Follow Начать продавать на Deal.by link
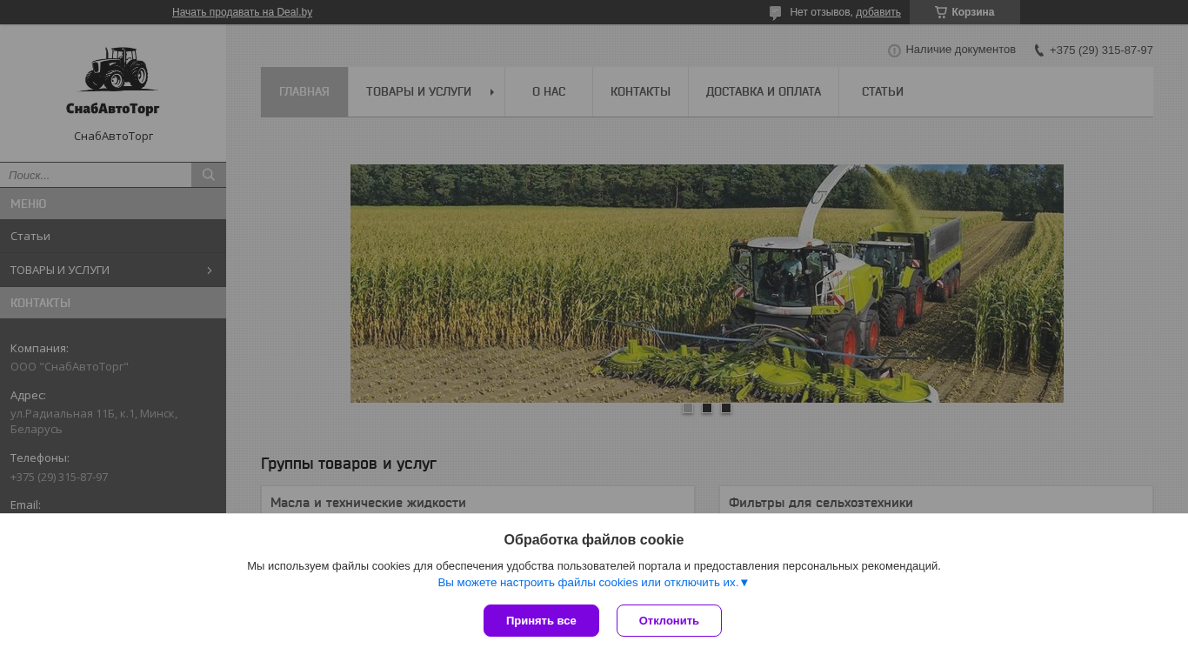 pyautogui.click(x=242, y=12)
